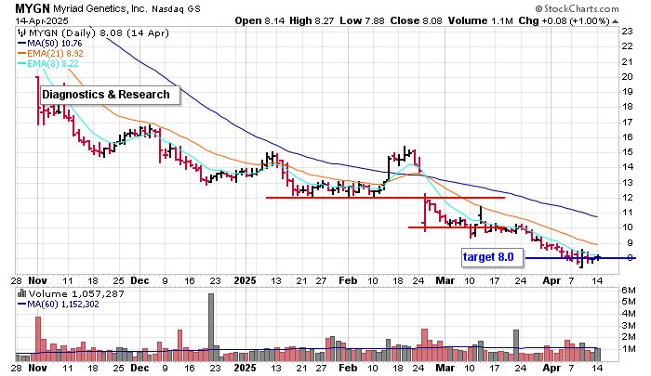Click the red support line at price 12
The height and width of the screenshot is (376, 651).
click(385, 198)
